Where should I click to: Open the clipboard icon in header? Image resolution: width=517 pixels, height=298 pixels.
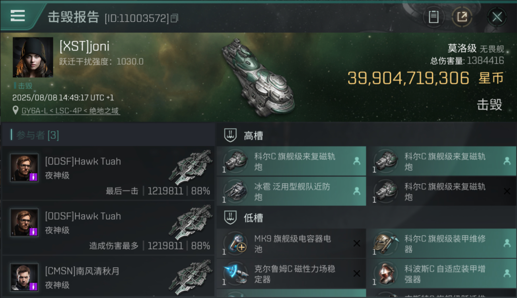click(433, 17)
